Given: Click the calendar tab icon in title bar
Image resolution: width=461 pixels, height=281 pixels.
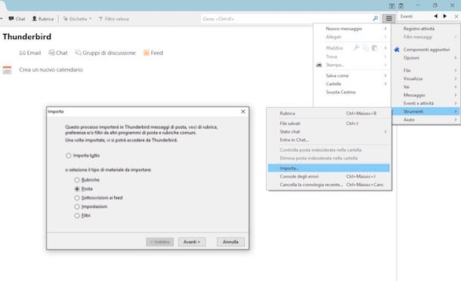Looking at the screenshot, I should point(391,6).
